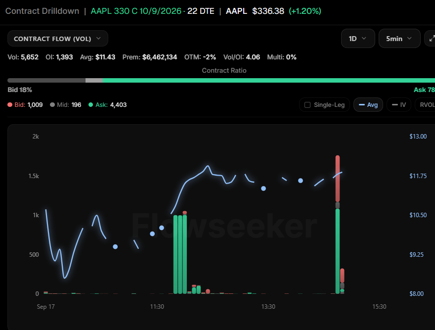This screenshot has height=330, width=435.
Task: Click the 22 DTE label
Action: pos(201,11)
